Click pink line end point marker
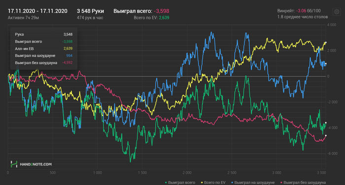The height and width of the screenshot is (185, 345). (326, 136)
